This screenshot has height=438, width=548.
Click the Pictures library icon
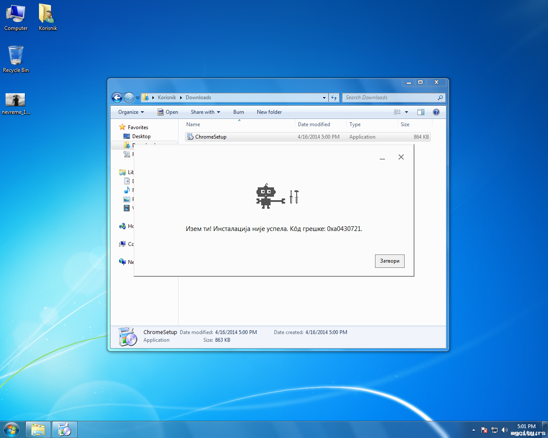[127, 199]
